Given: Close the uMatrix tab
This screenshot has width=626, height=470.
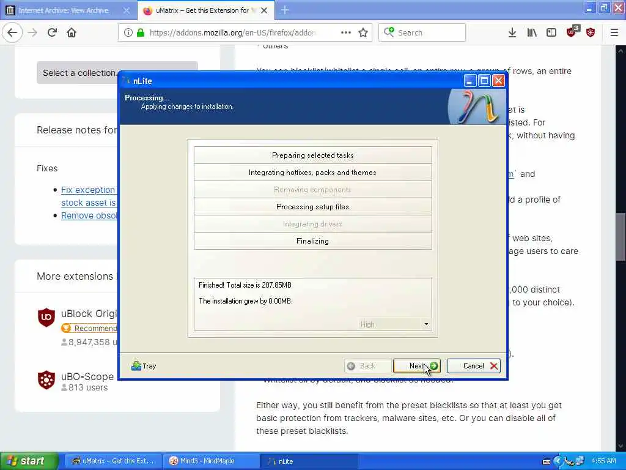Looking at the screenshot, I should pyautogui.click(x=264, y=10).
